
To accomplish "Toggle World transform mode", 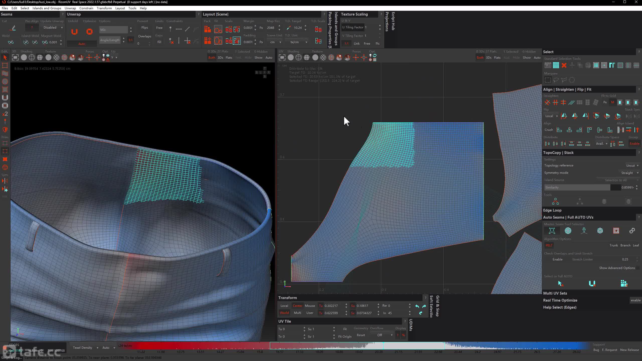I will [x=284, y=313].
